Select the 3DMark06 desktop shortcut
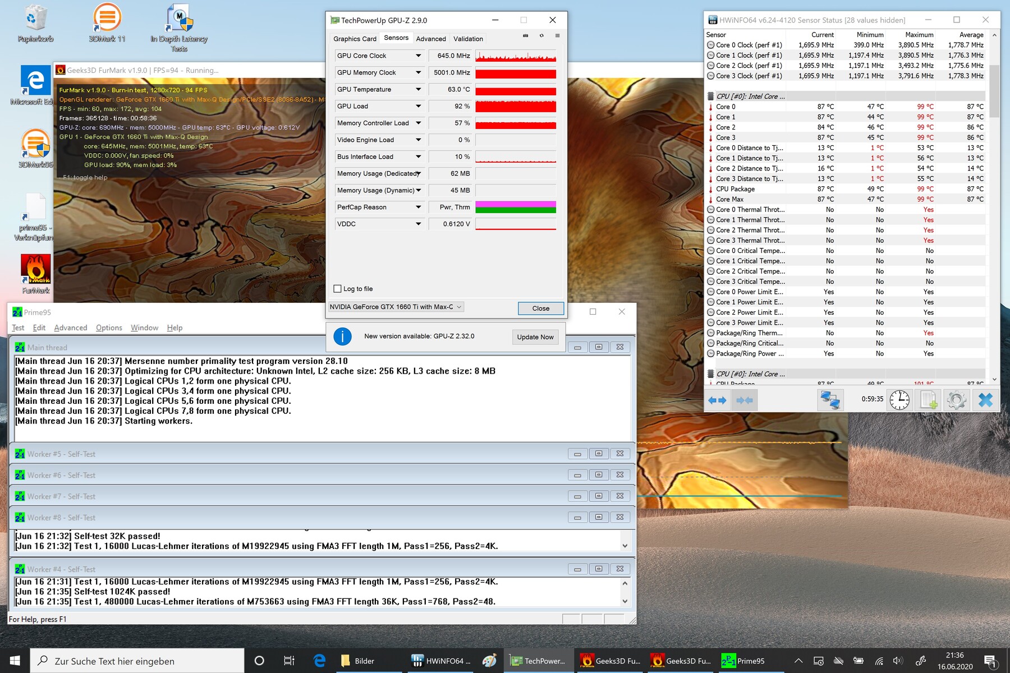 coord(35,149)
